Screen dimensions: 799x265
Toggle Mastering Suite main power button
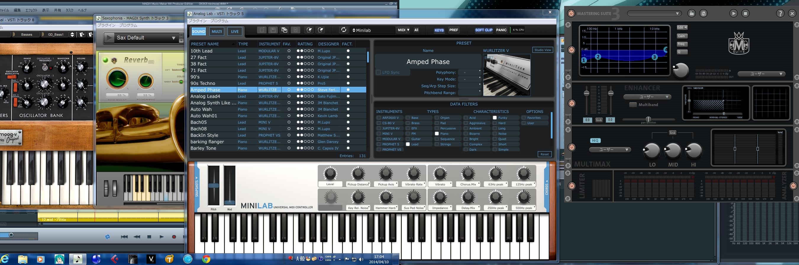coord(571,13)
